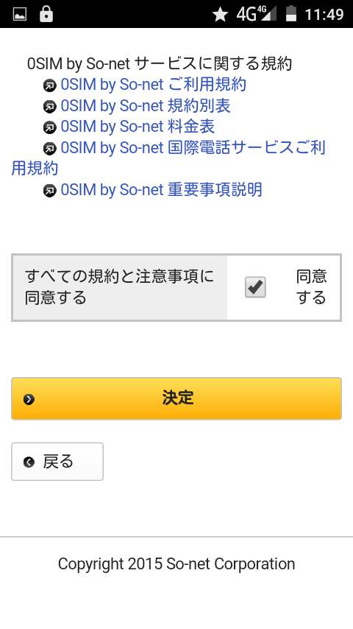353x629 pixels.
Task: Click the external link icon beside 規約別表
Action: click(x=50, y=107)
